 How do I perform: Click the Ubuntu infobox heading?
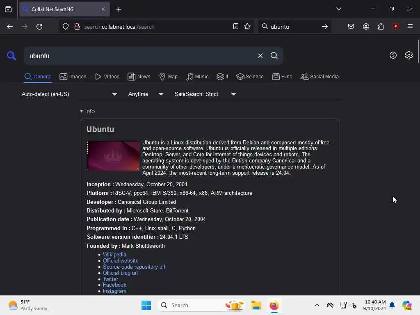[100, 129]
